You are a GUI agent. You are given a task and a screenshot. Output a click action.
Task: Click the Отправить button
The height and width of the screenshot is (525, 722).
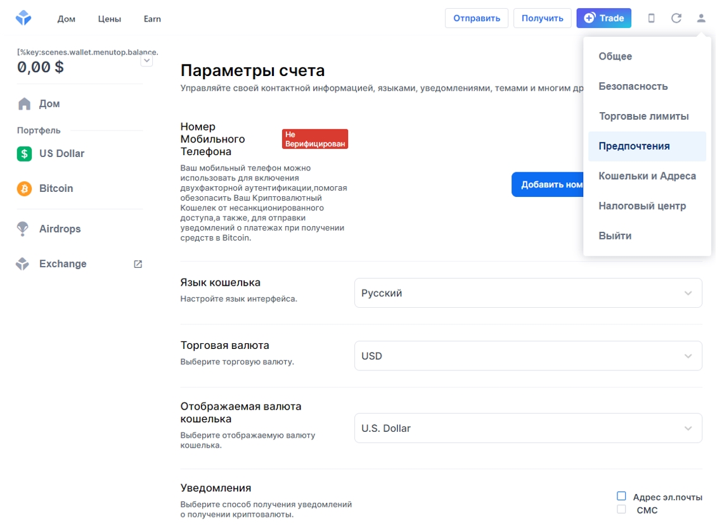click(477, 18)
